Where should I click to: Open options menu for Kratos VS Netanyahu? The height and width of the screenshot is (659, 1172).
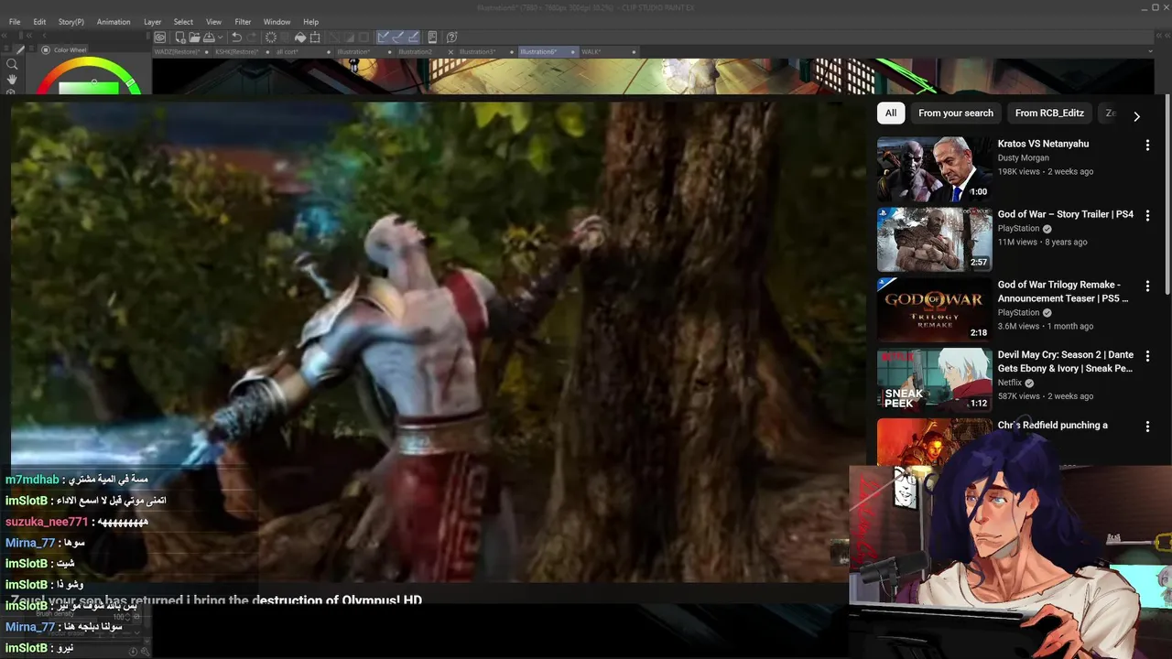point(1147,145)
